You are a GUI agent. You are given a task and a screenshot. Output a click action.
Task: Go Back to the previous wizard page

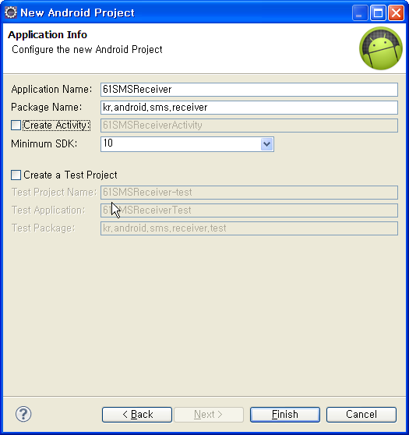[137, 415]
